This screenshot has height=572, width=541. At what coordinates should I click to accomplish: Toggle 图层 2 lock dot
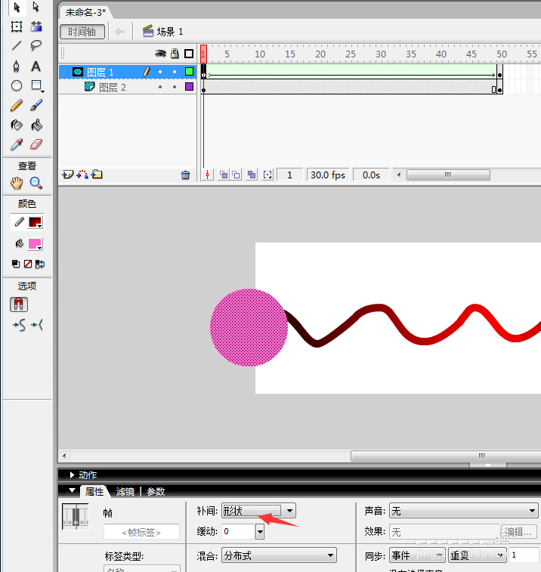point(175,87)
